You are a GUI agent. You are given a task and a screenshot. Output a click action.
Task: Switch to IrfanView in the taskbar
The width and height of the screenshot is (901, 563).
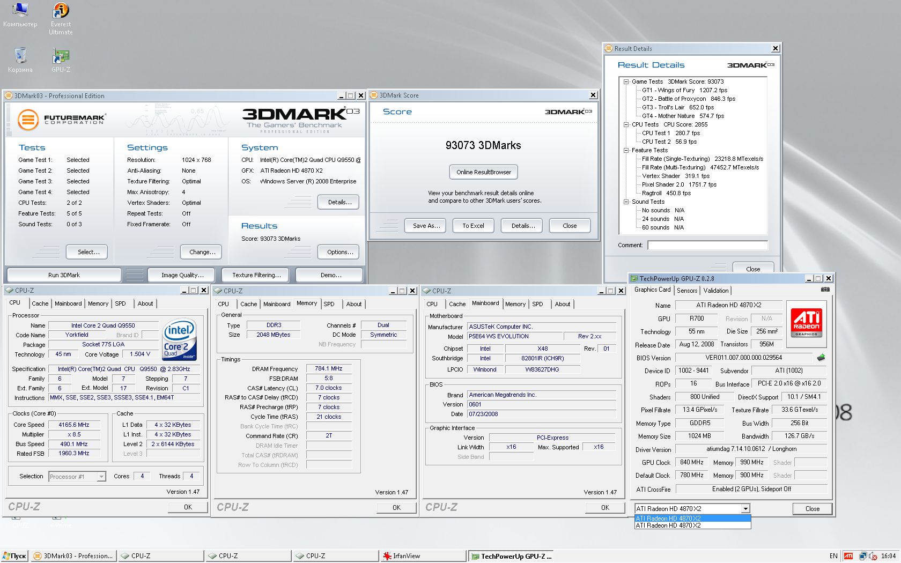coord(423,556)
